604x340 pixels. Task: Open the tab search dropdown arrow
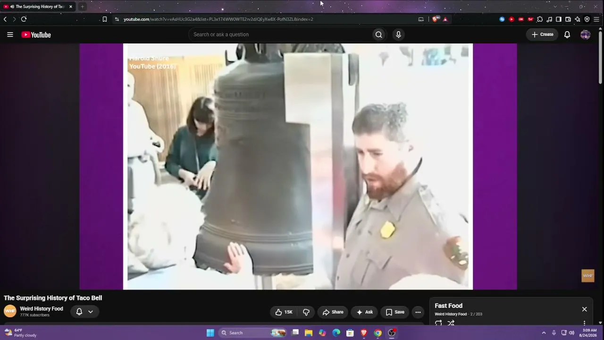[555, 7]
